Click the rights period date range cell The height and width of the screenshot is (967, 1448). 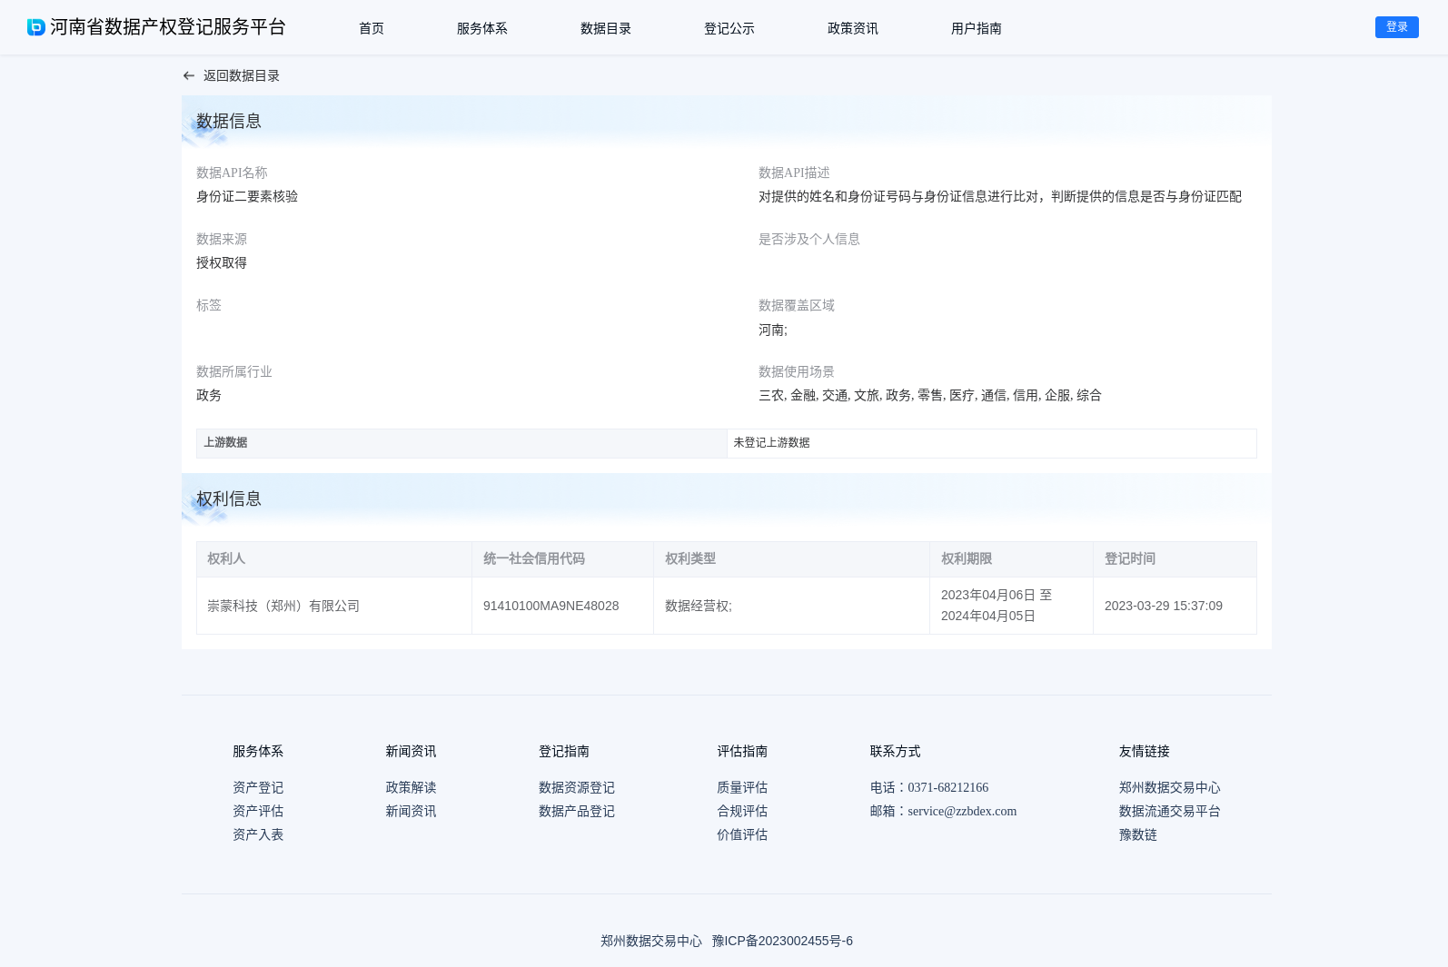click(x=1011, y=606)
